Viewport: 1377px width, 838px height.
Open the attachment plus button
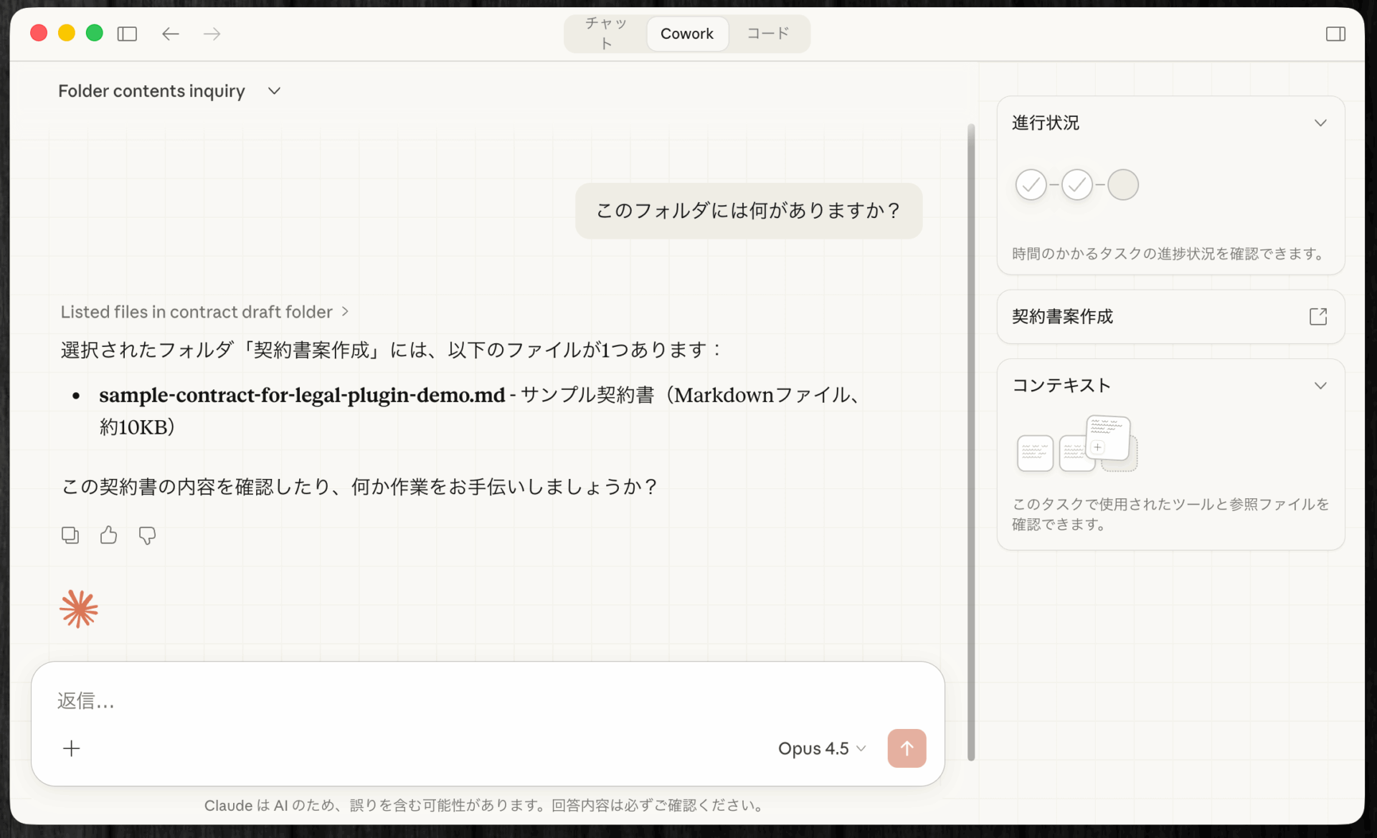click(72, 748)
